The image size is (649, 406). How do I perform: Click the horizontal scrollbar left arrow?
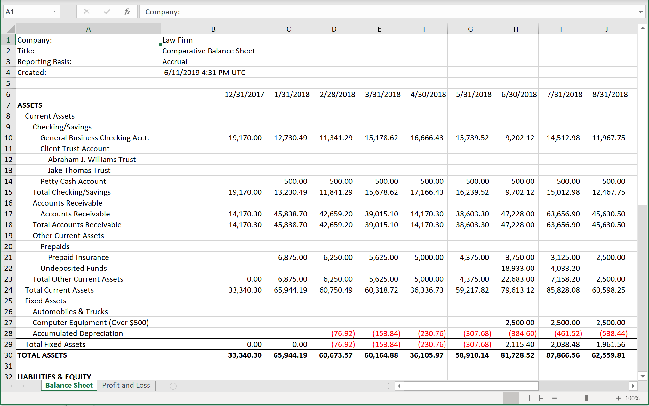pyautogui.click(x=399, y=386)
